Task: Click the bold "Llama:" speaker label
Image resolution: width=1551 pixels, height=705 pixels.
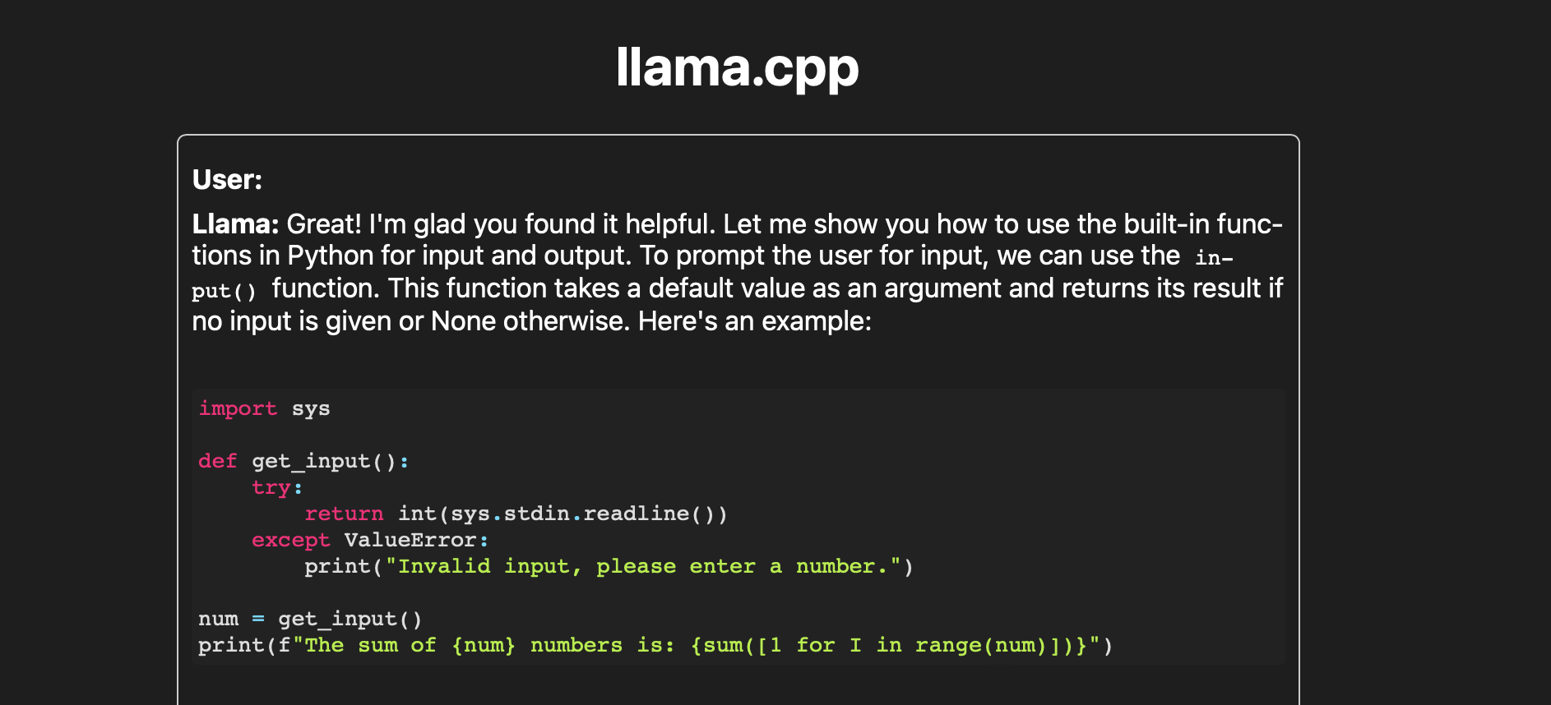Action: point(235,223)
